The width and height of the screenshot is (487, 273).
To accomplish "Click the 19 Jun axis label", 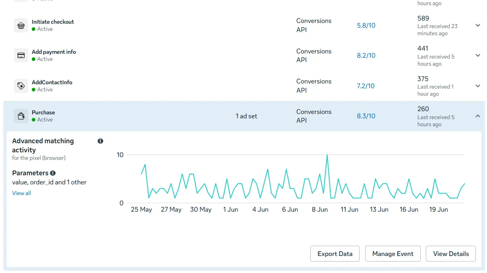I will click(439, 209).
